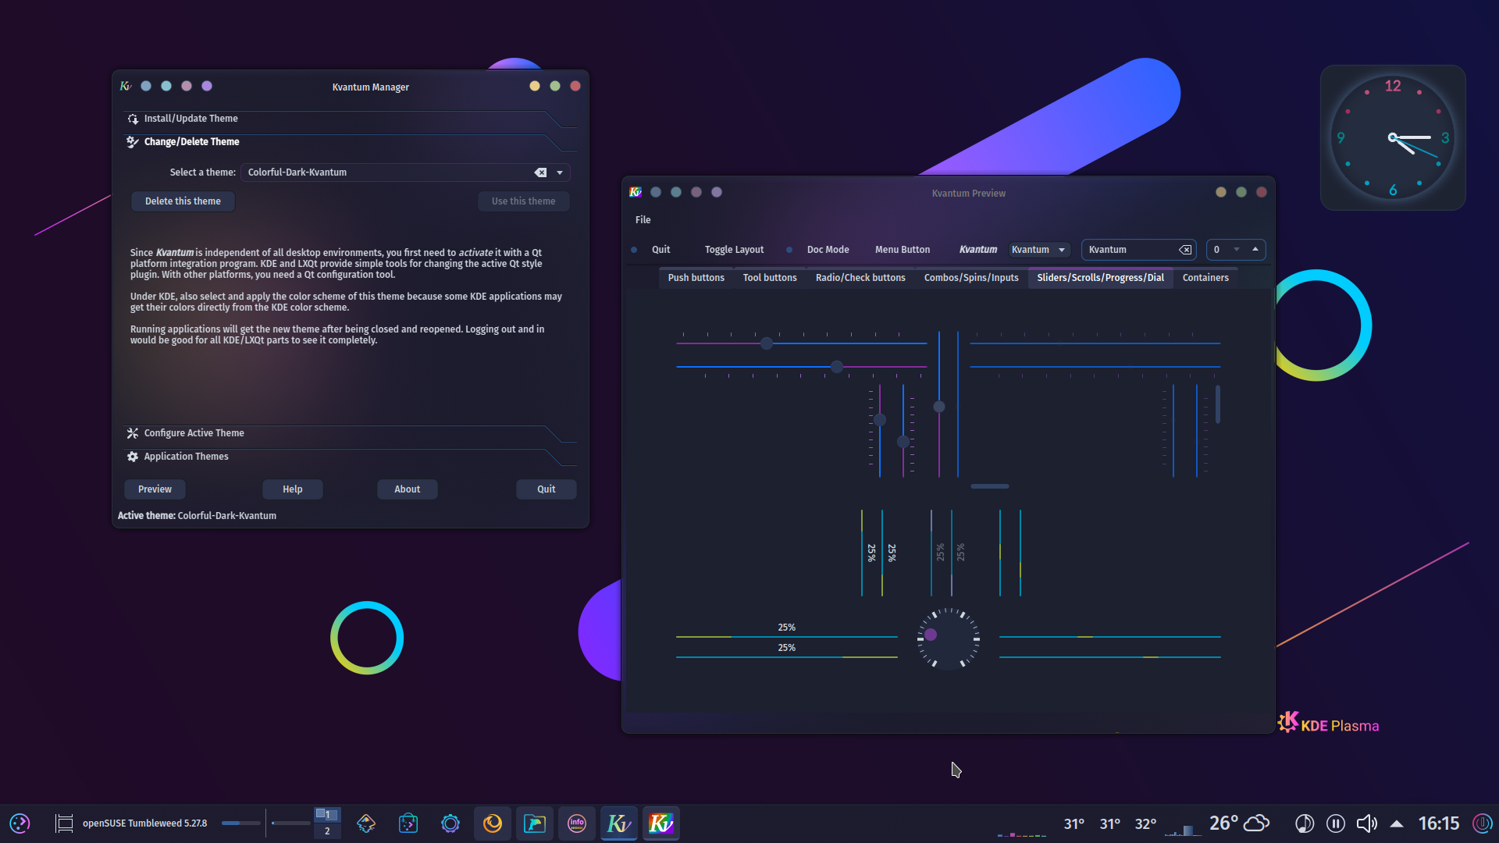Launch Inkscape from the taskbar
The width and height of the screenshot is (1499, 843).
point(366,823)
